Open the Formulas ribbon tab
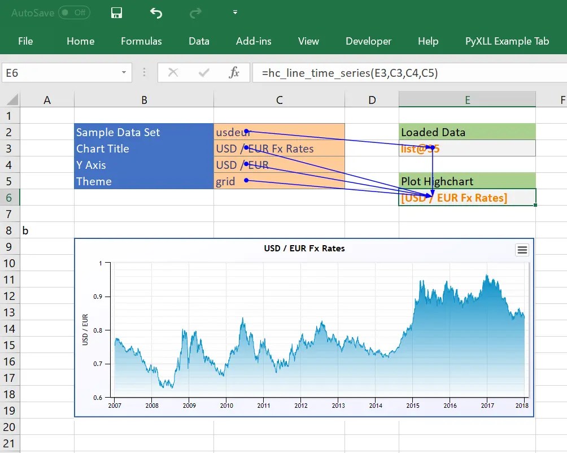The height and width of the screenshot is (453, 567). [141, 41]
